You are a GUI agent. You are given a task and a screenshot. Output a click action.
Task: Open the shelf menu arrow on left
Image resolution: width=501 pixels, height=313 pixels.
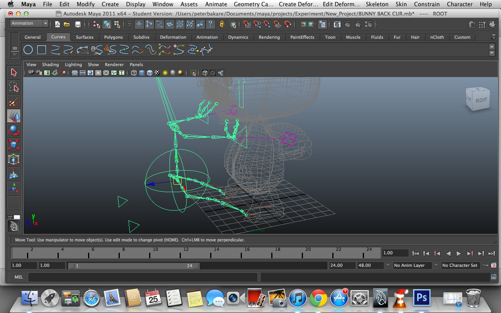coord(15,54)
